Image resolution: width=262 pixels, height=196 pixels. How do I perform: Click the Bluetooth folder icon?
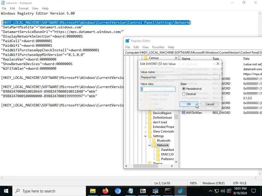[x=154, y=141]
